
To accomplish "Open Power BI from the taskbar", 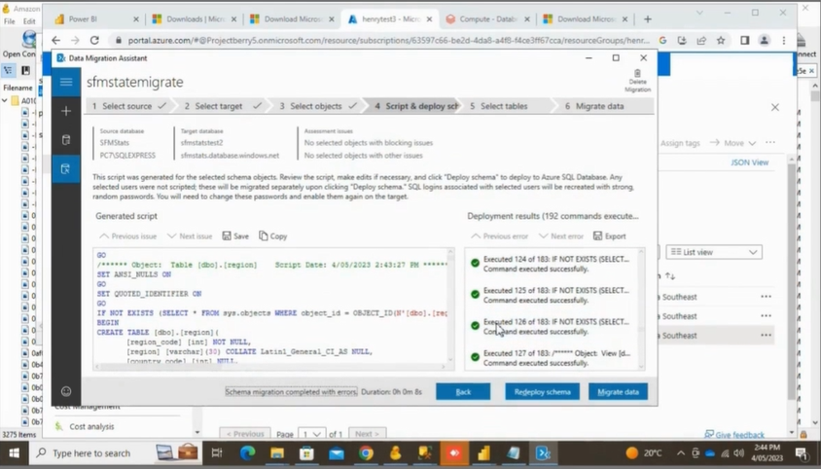I will (483, 452).
